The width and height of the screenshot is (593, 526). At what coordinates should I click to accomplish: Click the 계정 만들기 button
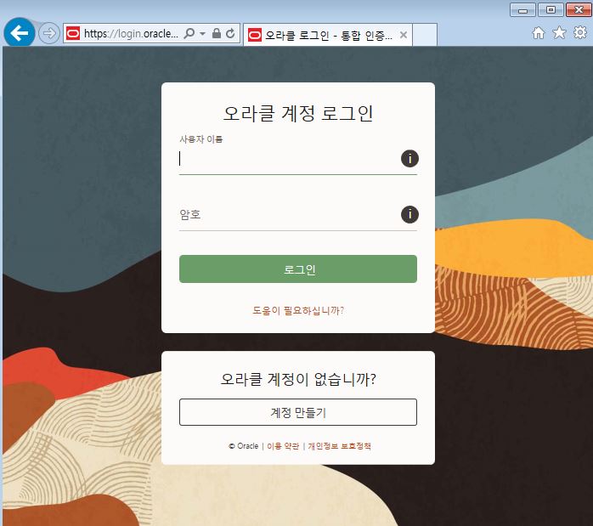298,412
